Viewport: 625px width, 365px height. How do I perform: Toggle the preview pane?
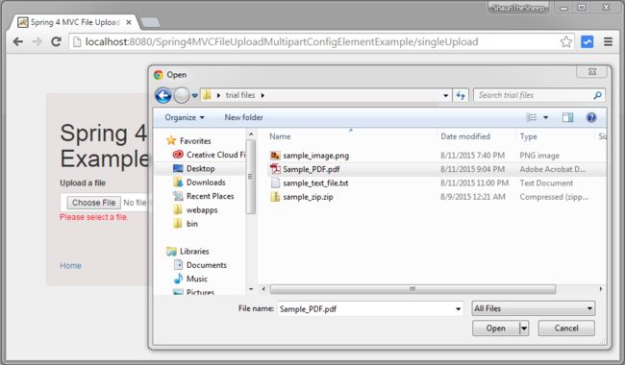pyautogui.click(x=567, y=117)
